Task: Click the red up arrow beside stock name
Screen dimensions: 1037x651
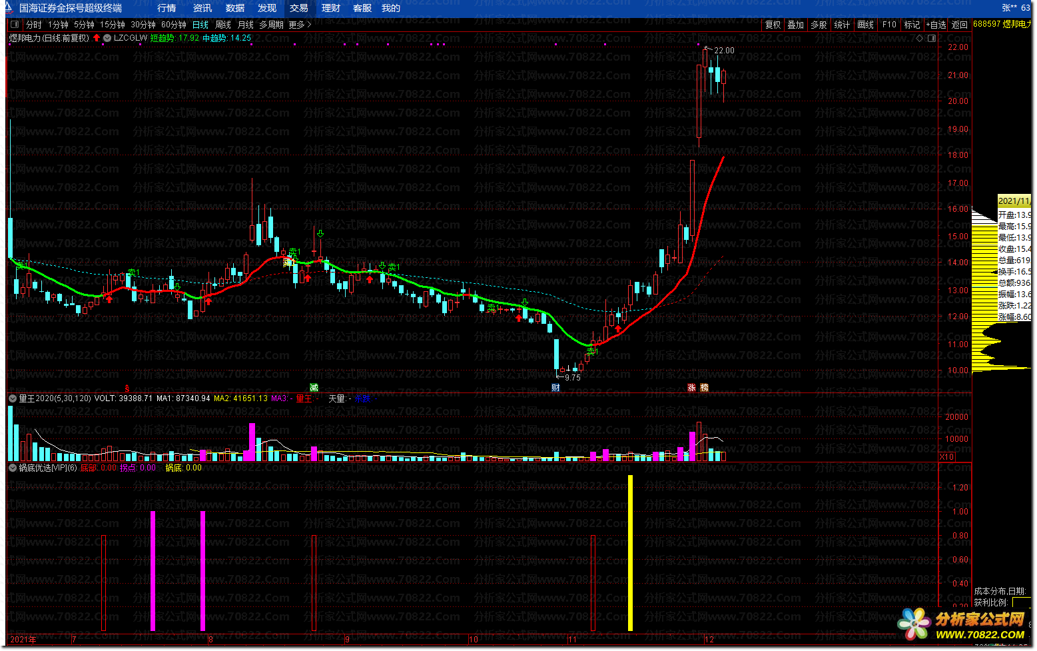Action: (x=97, y=38)
